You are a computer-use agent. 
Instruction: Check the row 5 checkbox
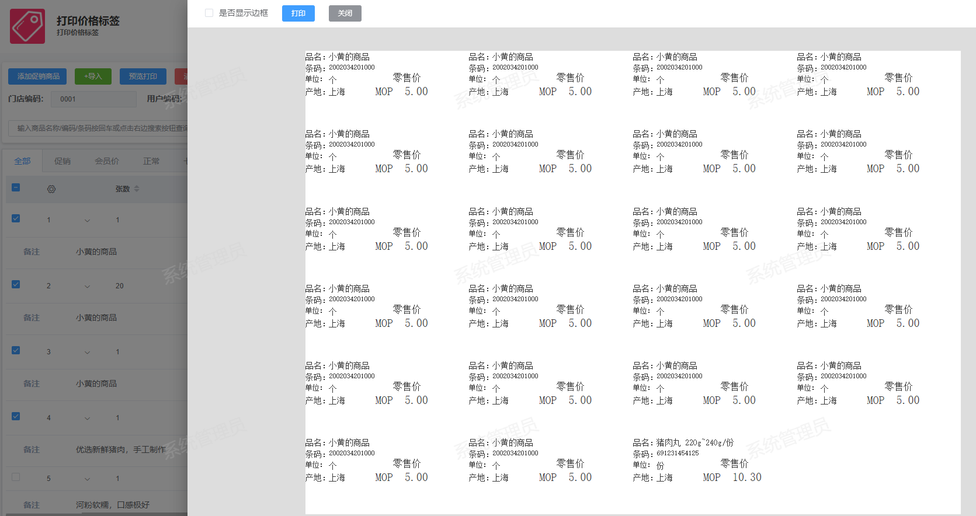(16, 477)
